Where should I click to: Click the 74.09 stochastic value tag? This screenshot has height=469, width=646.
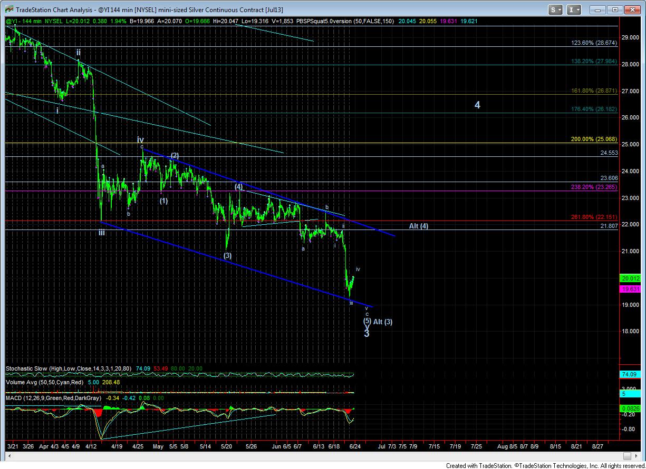[631, 374]
